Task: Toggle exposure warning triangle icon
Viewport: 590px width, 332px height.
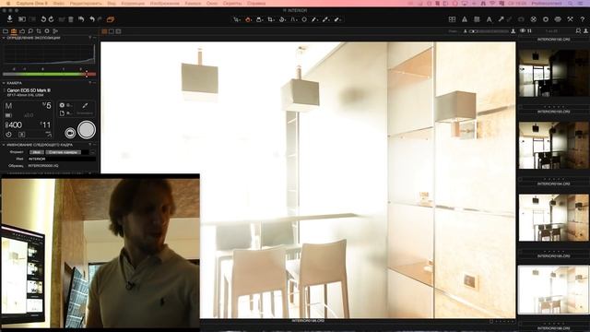Action: (x=465, y=19)
